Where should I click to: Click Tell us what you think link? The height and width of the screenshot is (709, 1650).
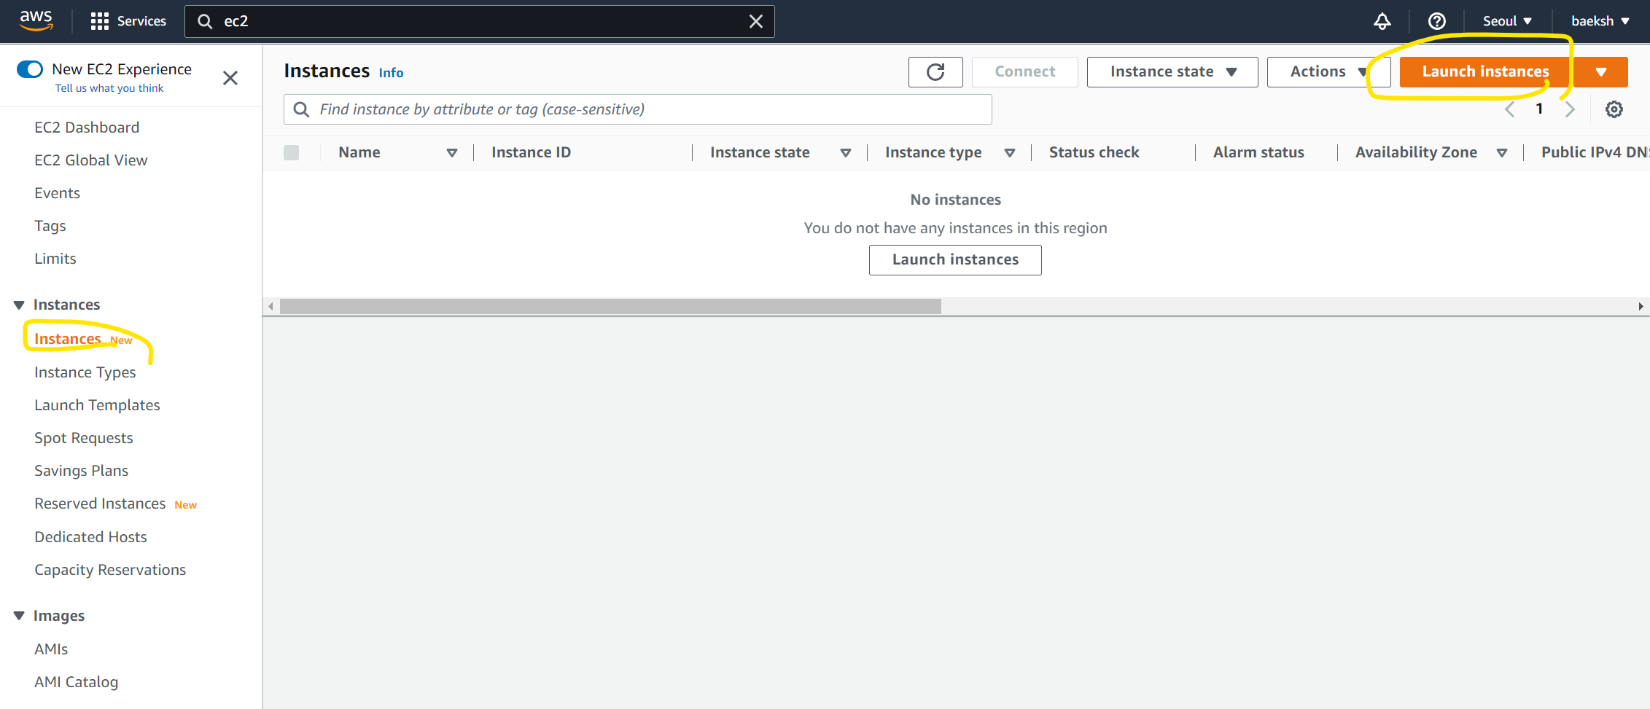point(109,88)
